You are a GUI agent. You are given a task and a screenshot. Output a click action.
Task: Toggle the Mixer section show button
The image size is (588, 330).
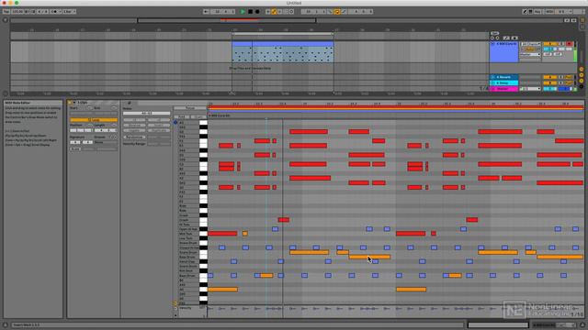tap(582, 81)
